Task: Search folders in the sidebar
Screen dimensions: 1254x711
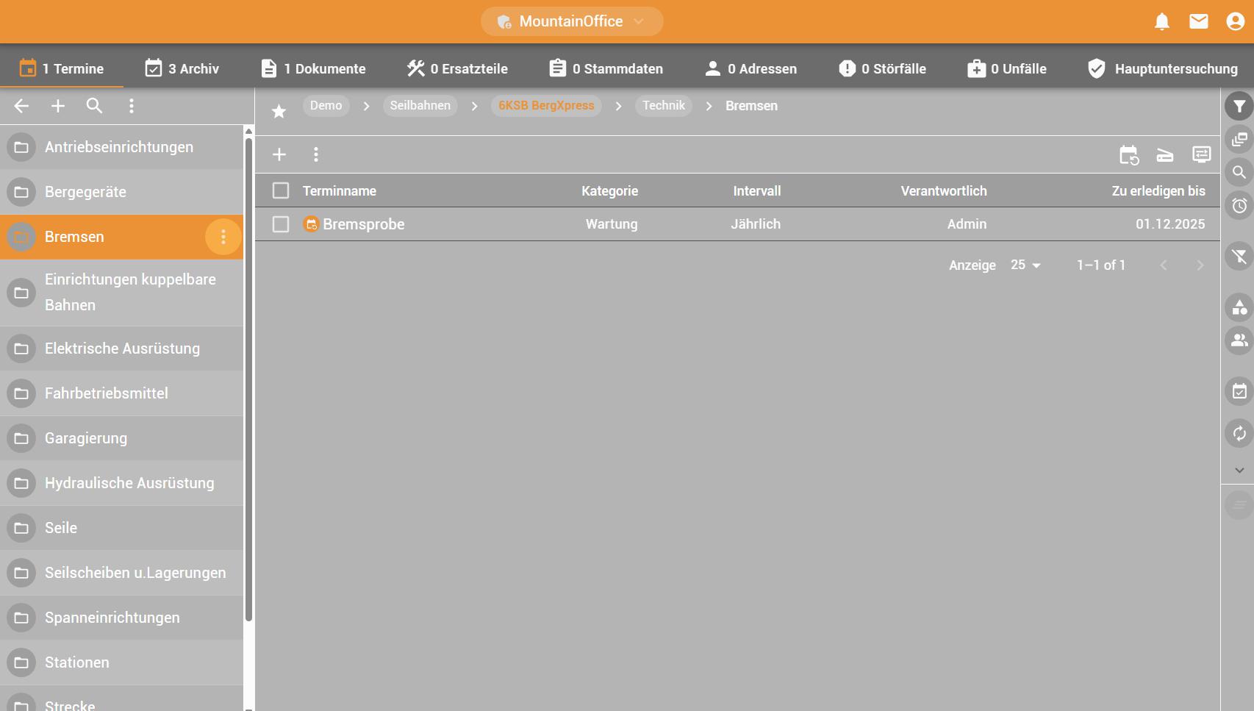Action: click(x=94, y=106)
